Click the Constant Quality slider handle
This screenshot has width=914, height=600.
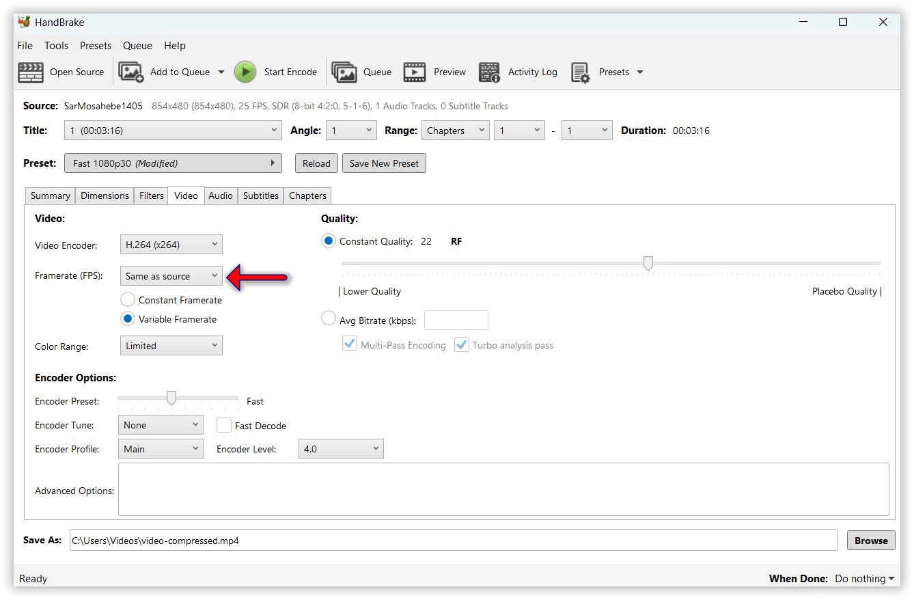coord(648,263)
